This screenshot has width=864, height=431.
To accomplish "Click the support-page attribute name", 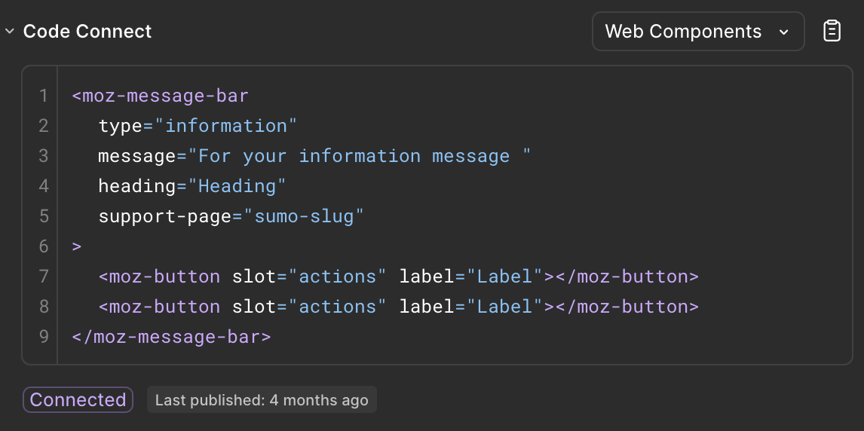I will [165, 216].
